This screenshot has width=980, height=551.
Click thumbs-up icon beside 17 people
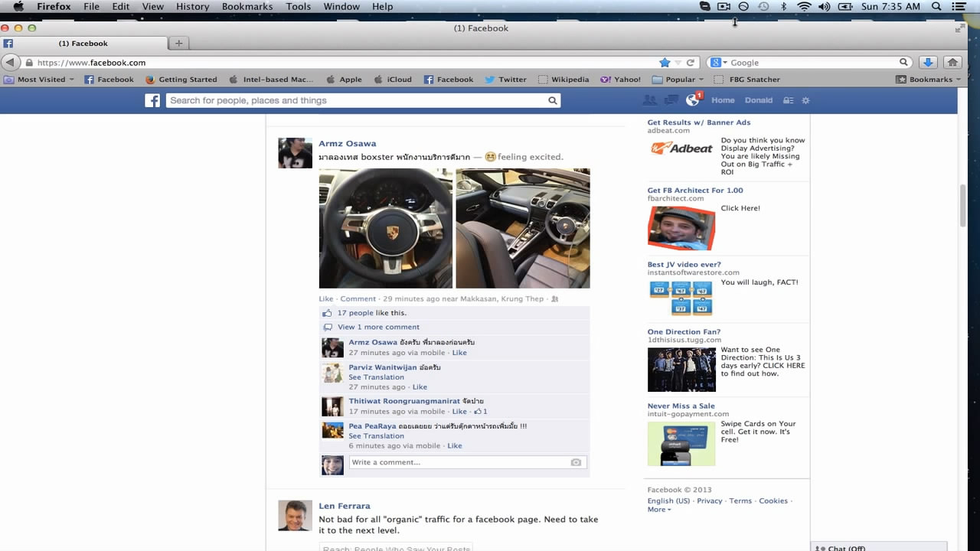tap(327, 313)
